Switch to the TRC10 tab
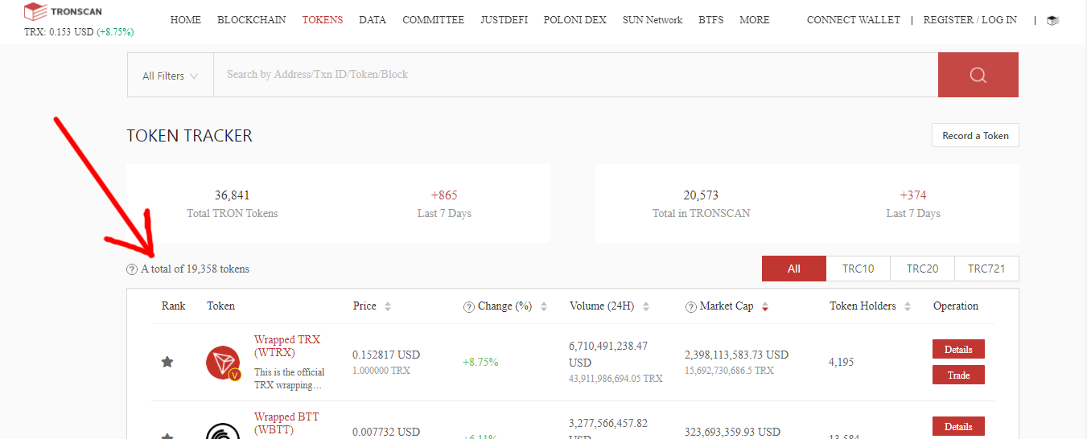Screen dimensions: 1087x439 (858, 269)
